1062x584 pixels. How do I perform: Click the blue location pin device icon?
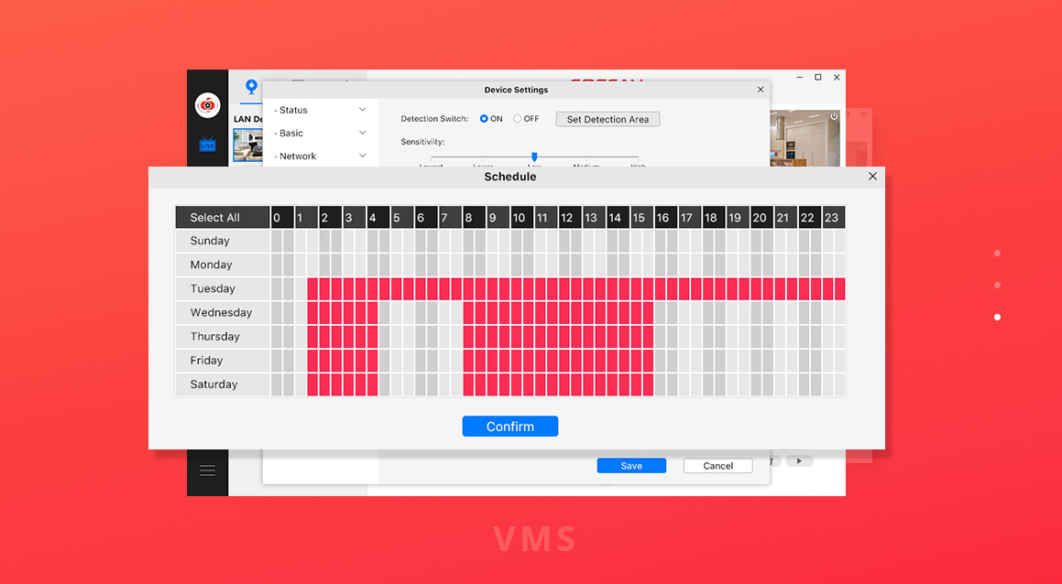coord(250,89)
